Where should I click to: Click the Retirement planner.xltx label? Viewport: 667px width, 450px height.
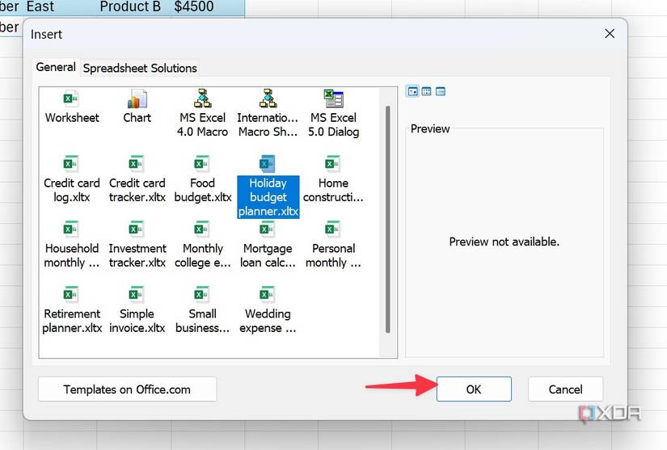(x=72, y=321)
